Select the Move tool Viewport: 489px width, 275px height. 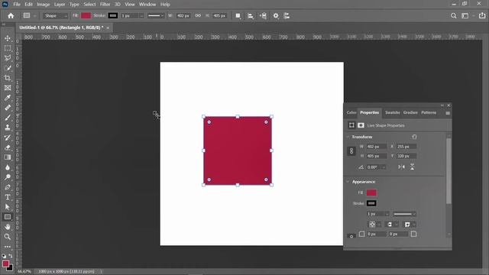tap(8, 38)
